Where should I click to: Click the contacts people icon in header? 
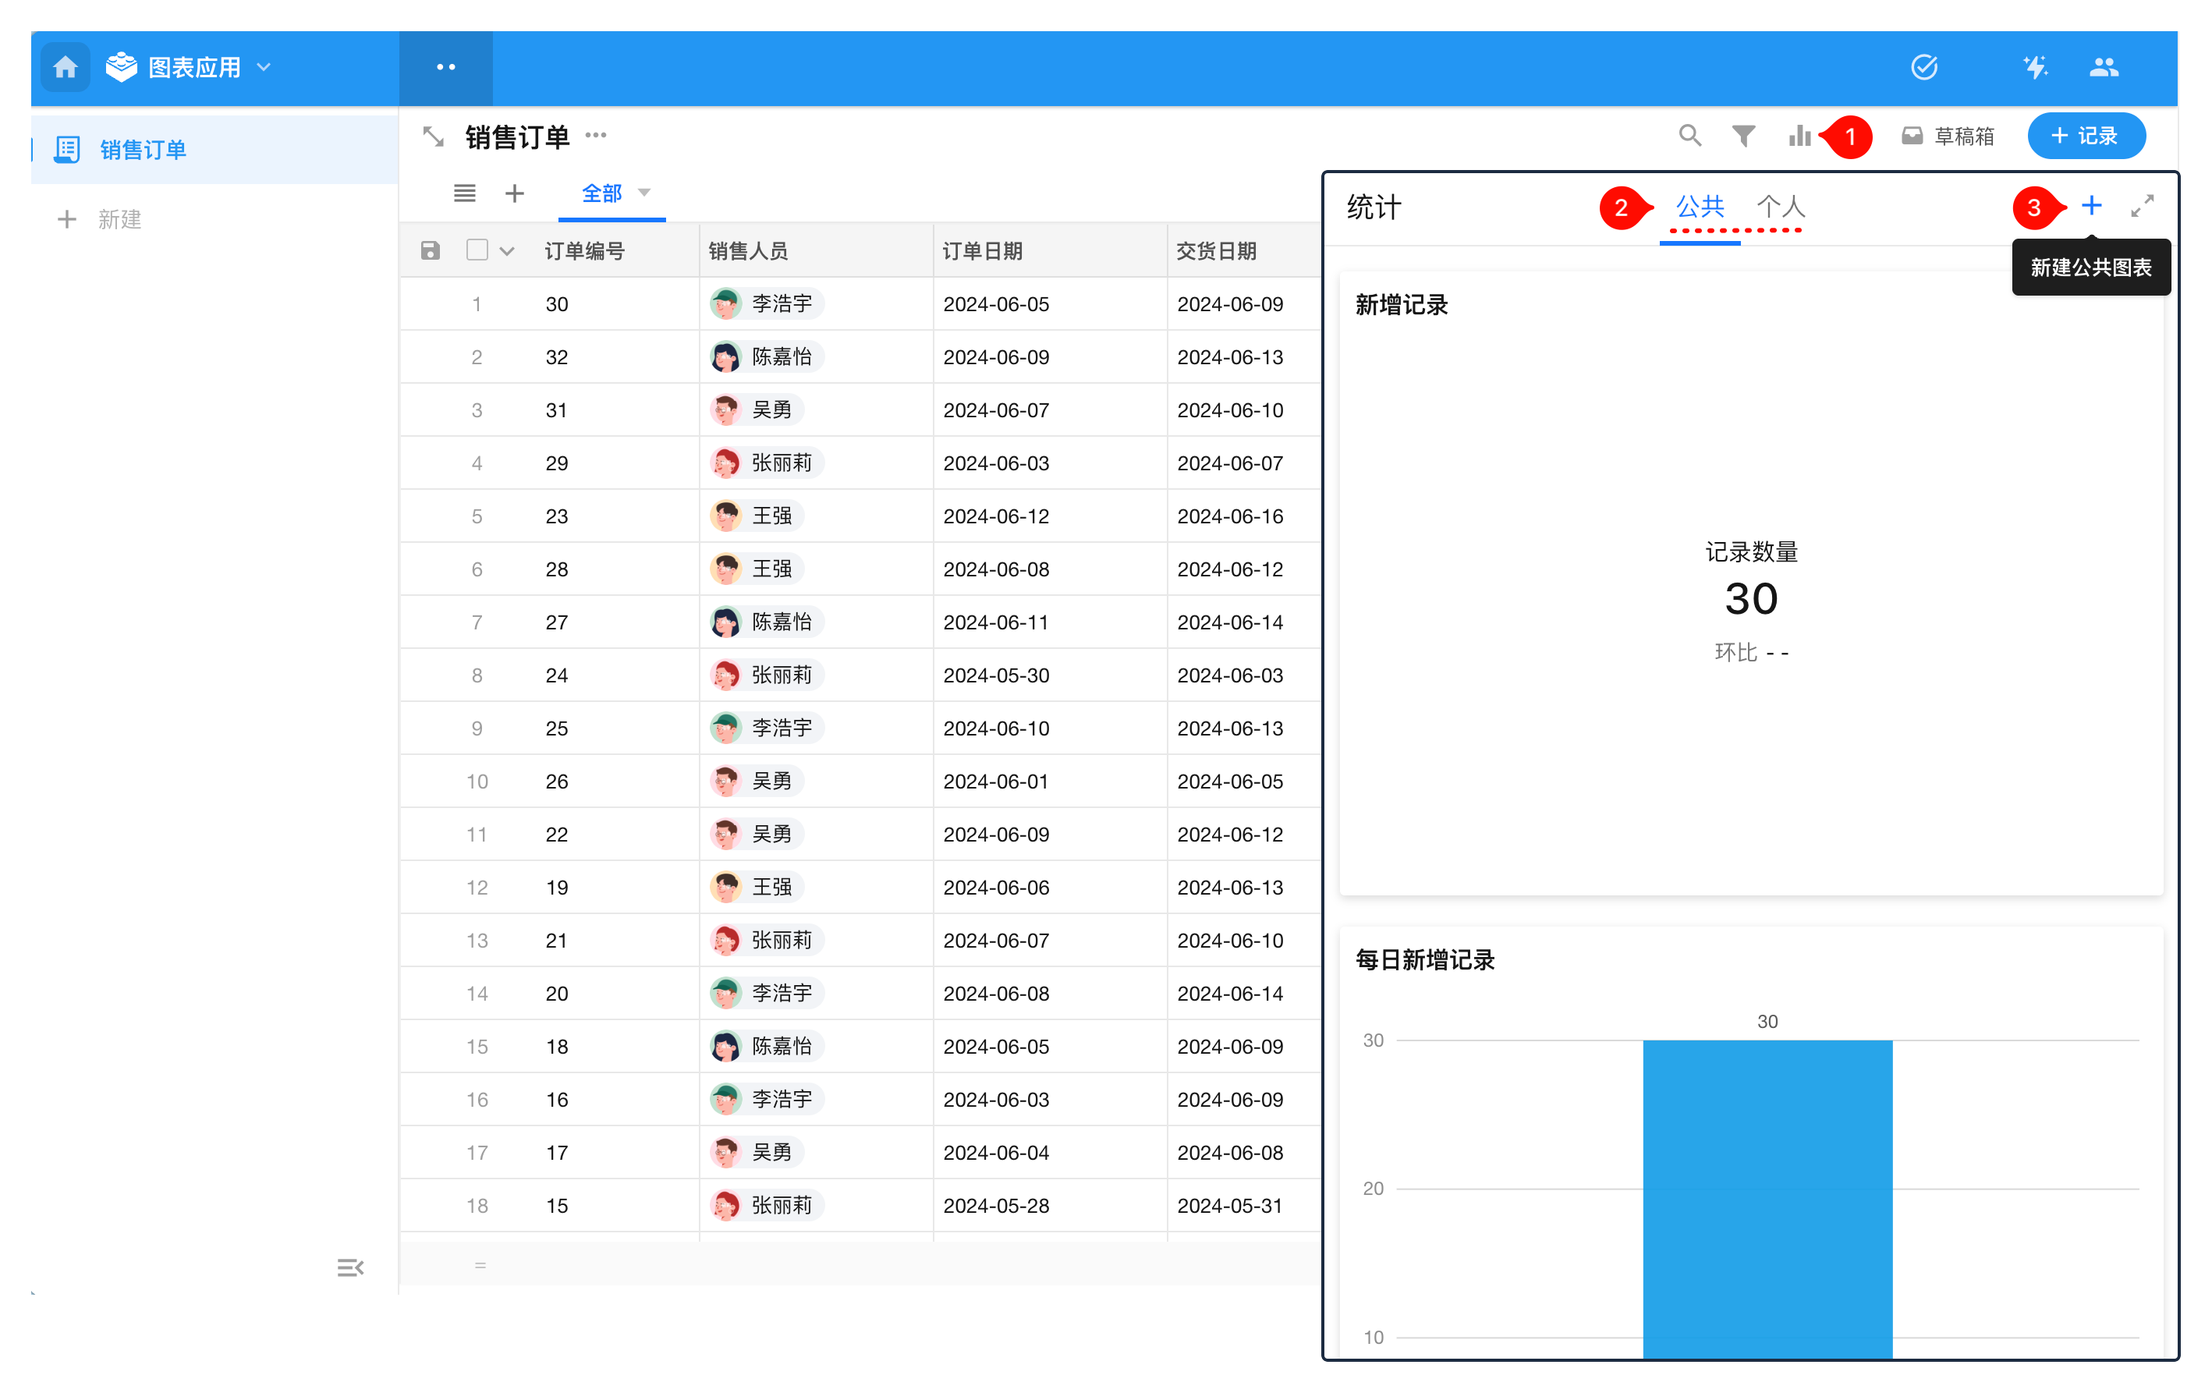coord(2103,67)
